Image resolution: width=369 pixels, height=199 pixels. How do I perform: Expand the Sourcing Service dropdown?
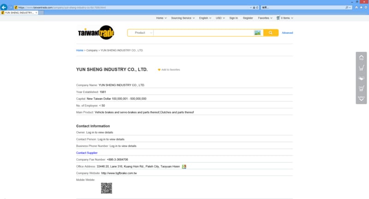tap(183, 18)
